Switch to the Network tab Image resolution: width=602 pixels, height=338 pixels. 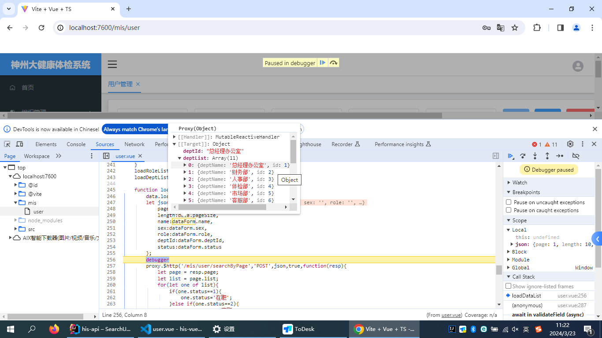[x=134, y=144]
